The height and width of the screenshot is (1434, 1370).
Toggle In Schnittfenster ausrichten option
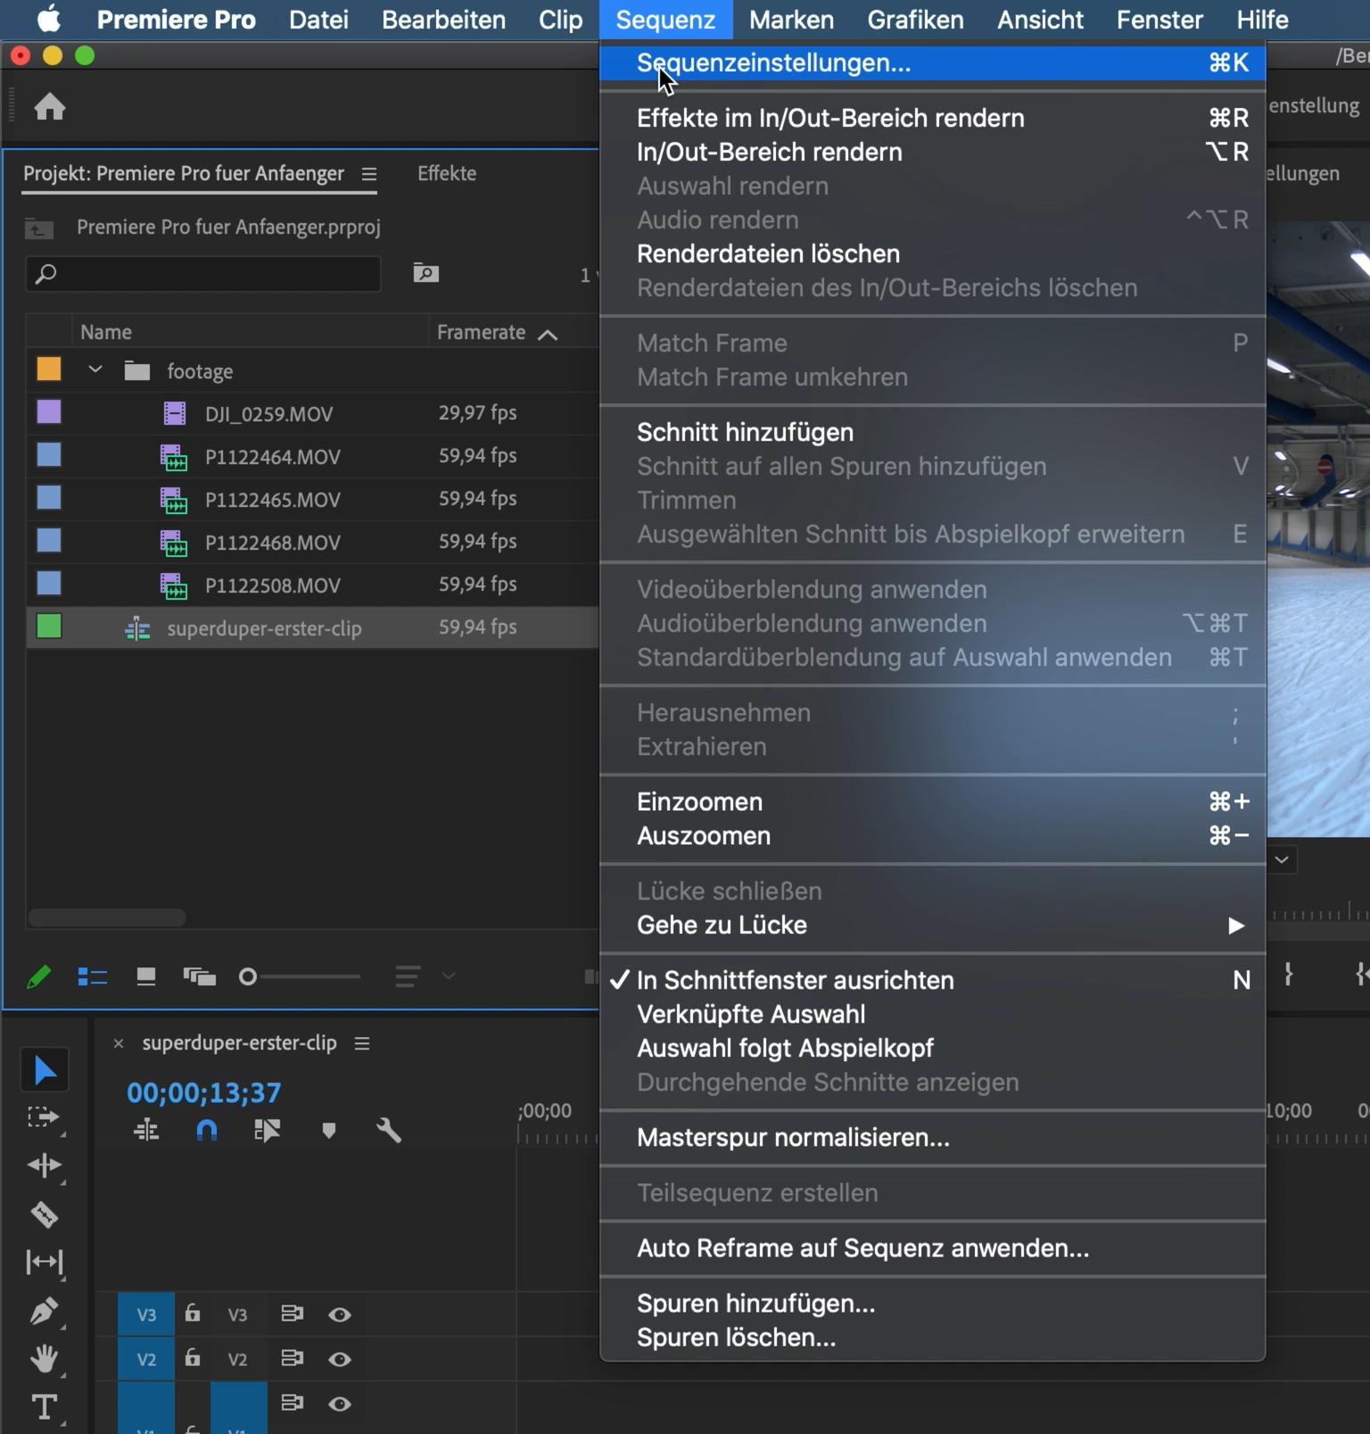point(795,980)
